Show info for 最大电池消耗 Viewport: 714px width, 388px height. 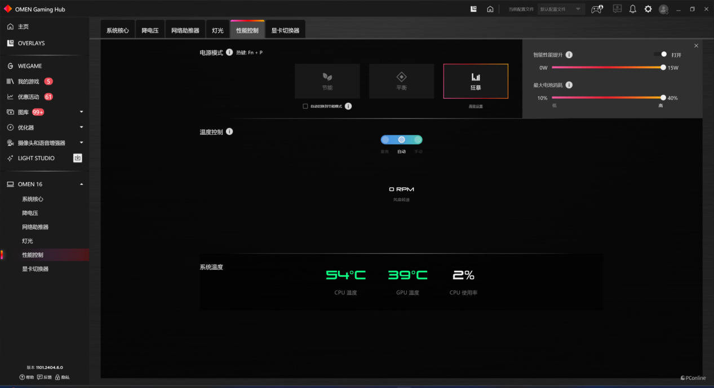tap(569, 85)
